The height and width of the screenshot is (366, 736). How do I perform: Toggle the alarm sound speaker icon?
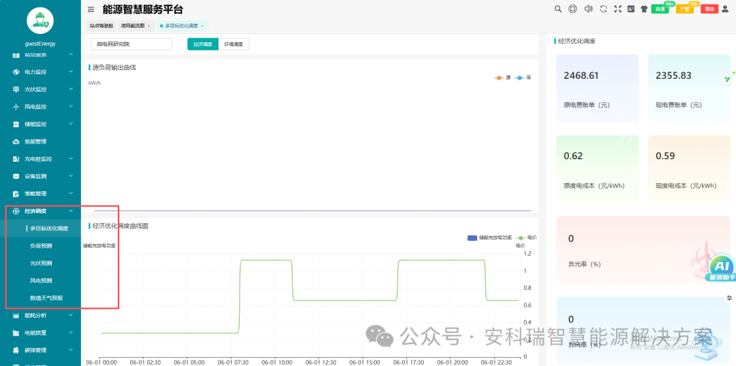pyautogui.click(x=587, y=9)
